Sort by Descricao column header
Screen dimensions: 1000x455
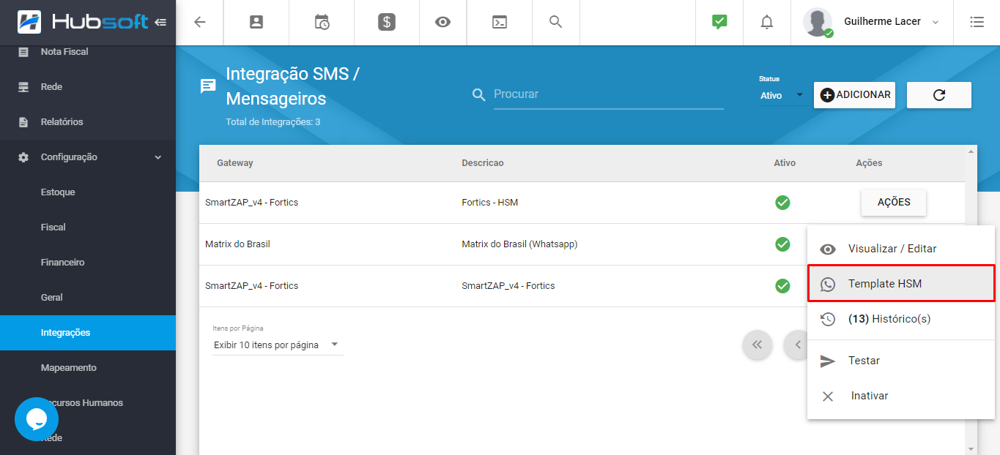[x=482, y=163]
